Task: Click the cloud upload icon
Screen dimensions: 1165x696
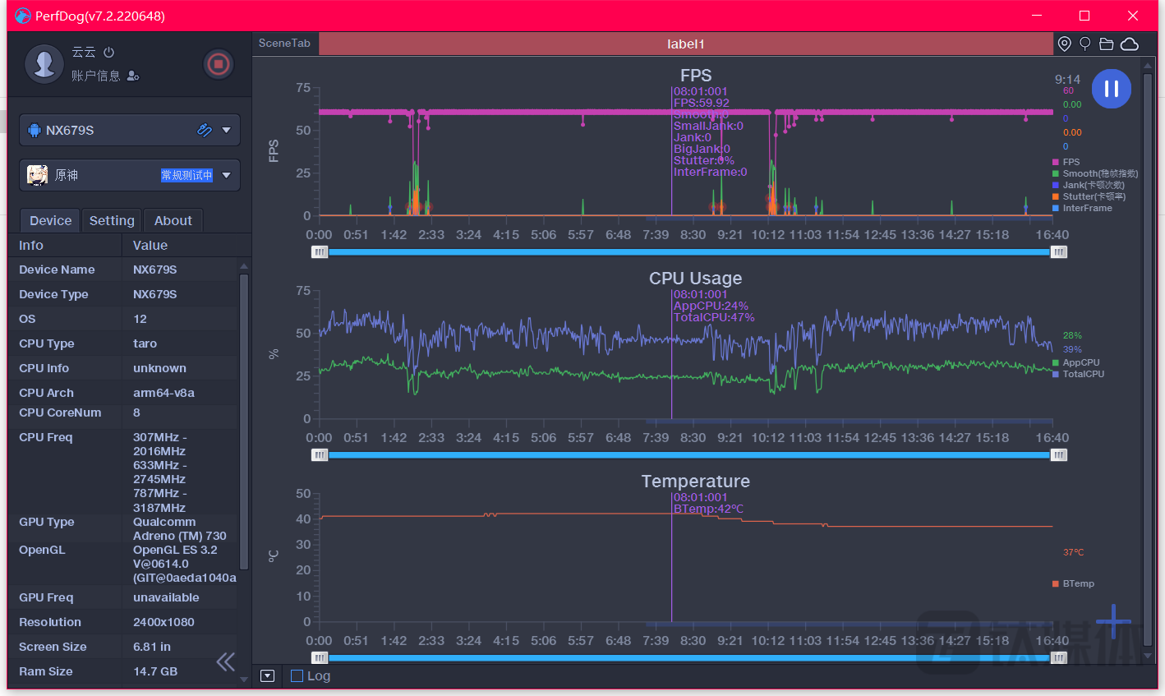Action: tap(1130, 44)
